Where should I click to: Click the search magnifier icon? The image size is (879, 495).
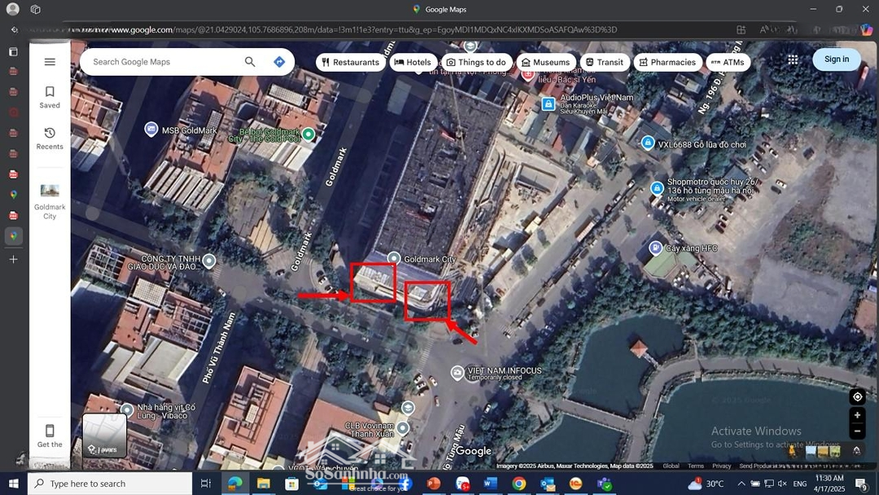250,62
